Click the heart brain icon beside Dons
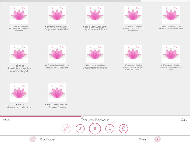Viewport: 190px width, 143px height. (157, 139)
